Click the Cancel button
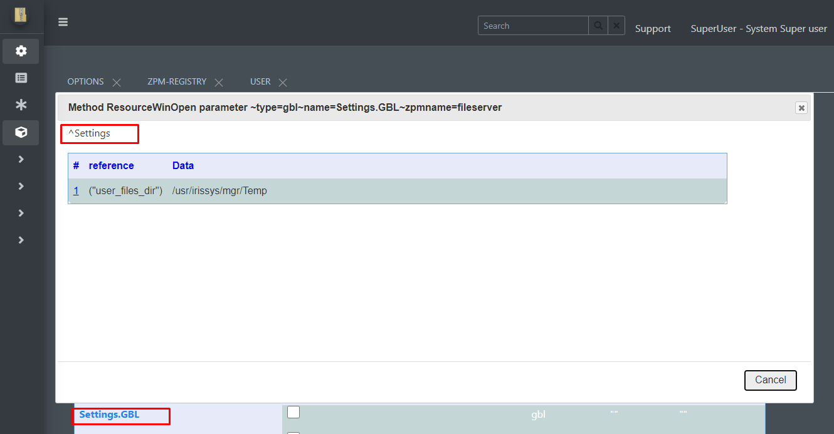834x434 pixels. tap(771, 380)
